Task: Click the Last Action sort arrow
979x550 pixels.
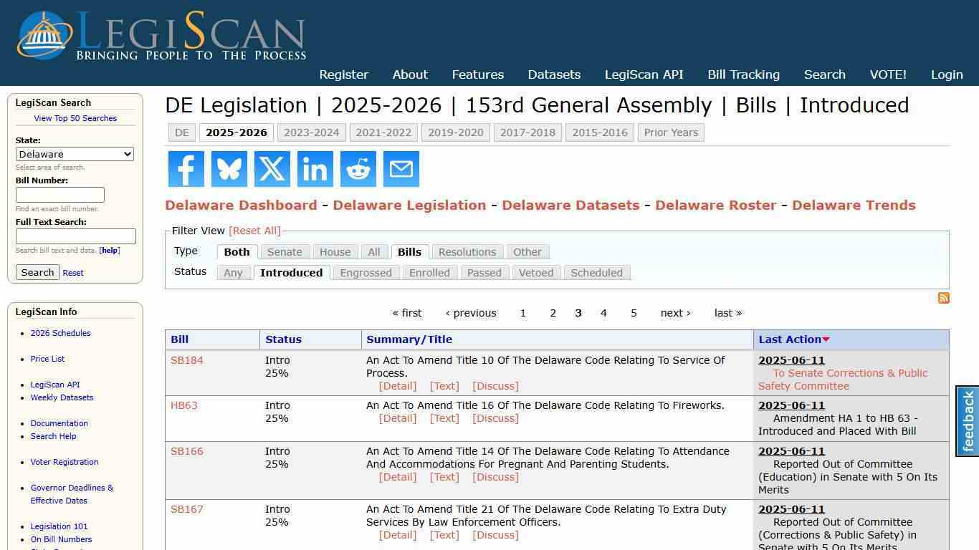Action: tap(826, 339)
